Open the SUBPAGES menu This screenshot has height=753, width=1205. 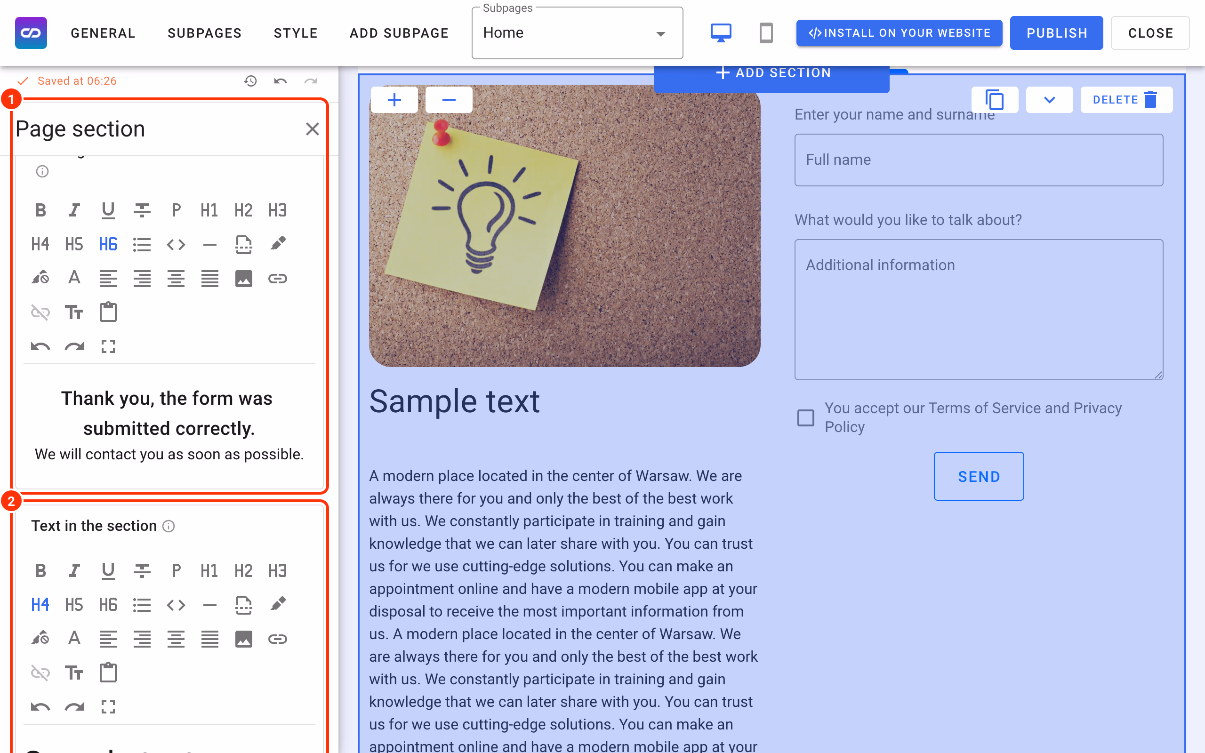(205, 33)
